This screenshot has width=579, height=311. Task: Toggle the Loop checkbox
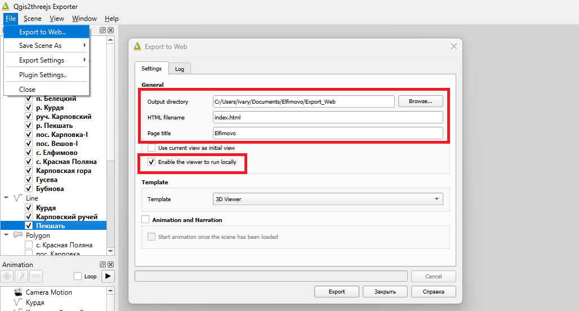tap(78, 276)
